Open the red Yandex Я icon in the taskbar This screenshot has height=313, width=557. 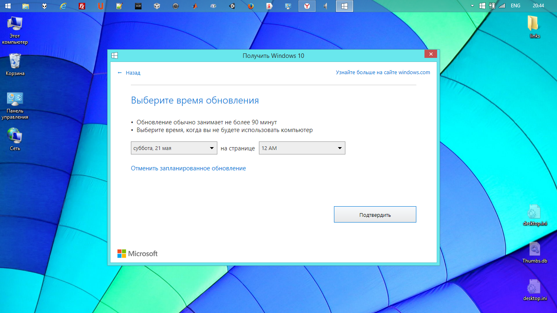[270, 6]
